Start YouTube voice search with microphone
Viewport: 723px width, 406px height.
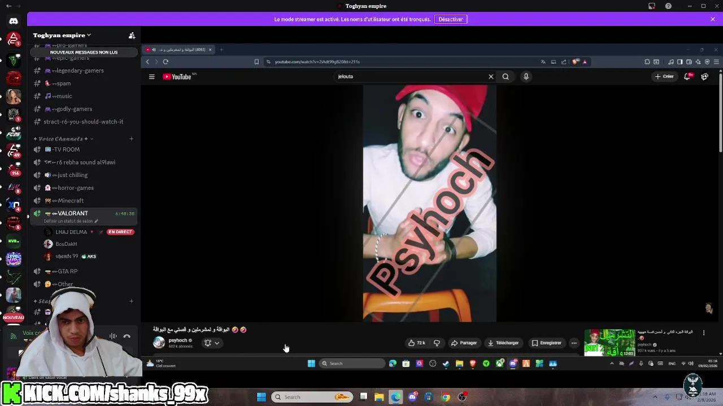click(526, 77)
